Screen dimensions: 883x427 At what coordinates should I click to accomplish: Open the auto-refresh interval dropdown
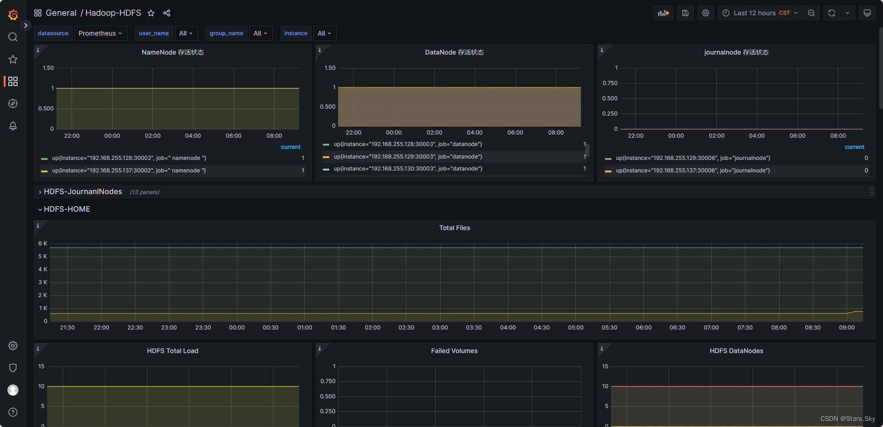pyautogui.click(x=847, y=13)
